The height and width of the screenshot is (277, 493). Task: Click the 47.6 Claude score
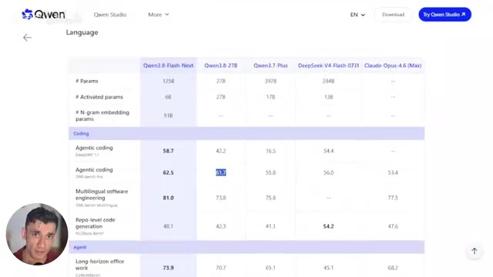tap(393, 226)
